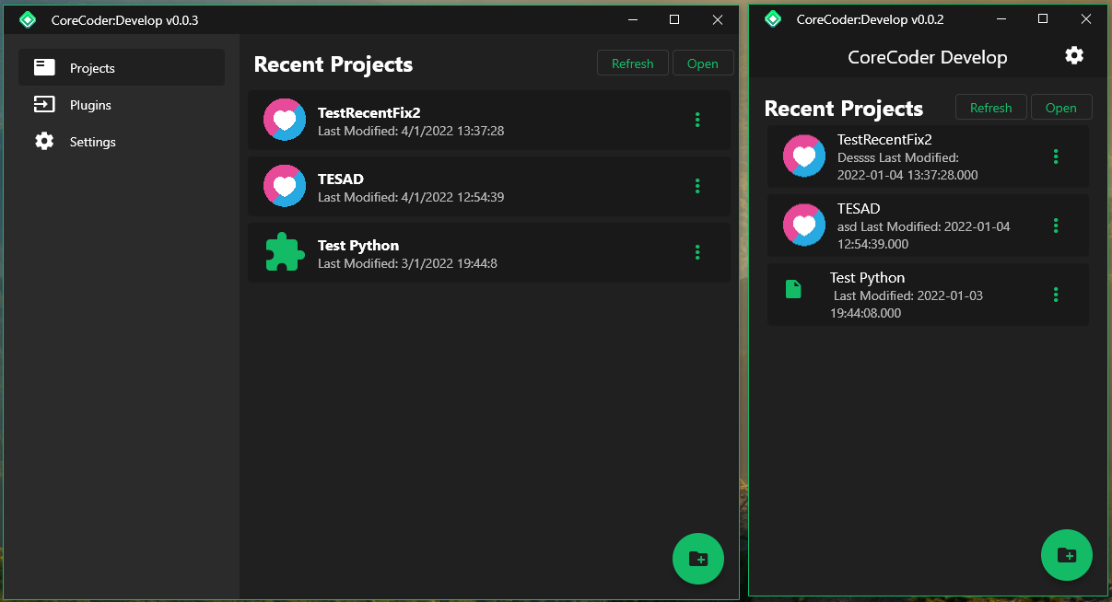Click the TESAD project heart icon
1112x602 pixels.
pos(284,186)
